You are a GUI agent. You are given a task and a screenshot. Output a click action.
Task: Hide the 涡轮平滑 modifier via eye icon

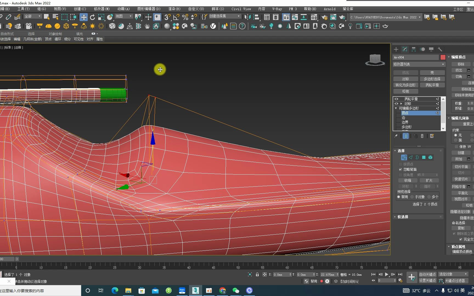coord(396,99)
